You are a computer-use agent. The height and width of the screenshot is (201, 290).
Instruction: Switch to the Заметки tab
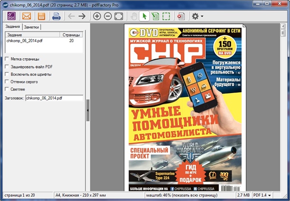coord(31,27)
